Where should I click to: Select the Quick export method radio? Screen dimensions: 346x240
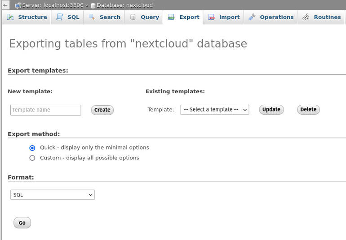click(x=32, y=148)
